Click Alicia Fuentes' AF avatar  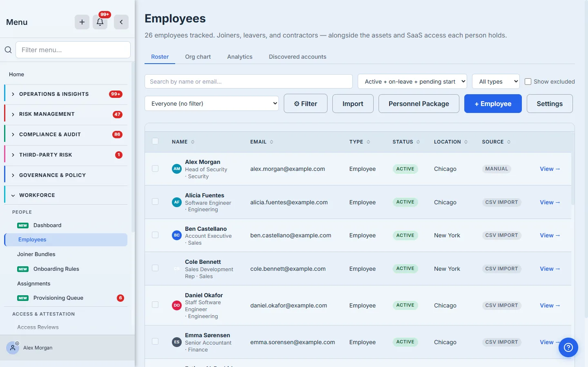pyautogui.click(x=177, y=202)
